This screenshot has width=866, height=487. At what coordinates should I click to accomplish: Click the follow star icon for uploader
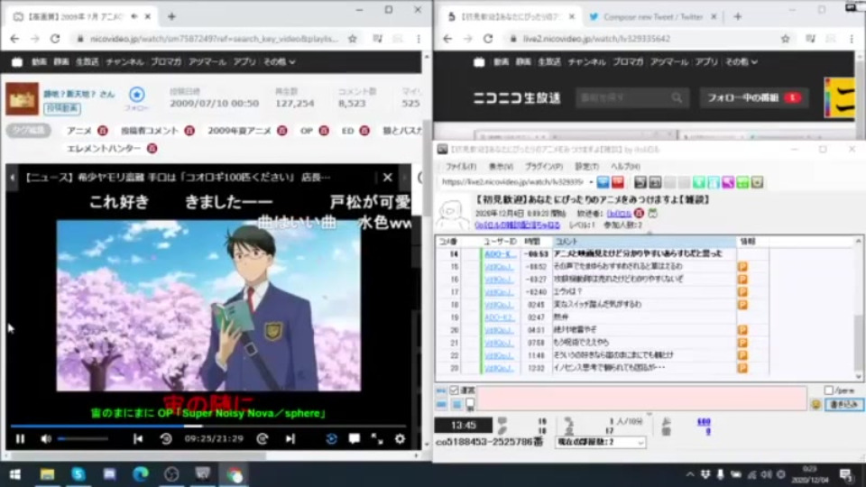click(136, 95)
